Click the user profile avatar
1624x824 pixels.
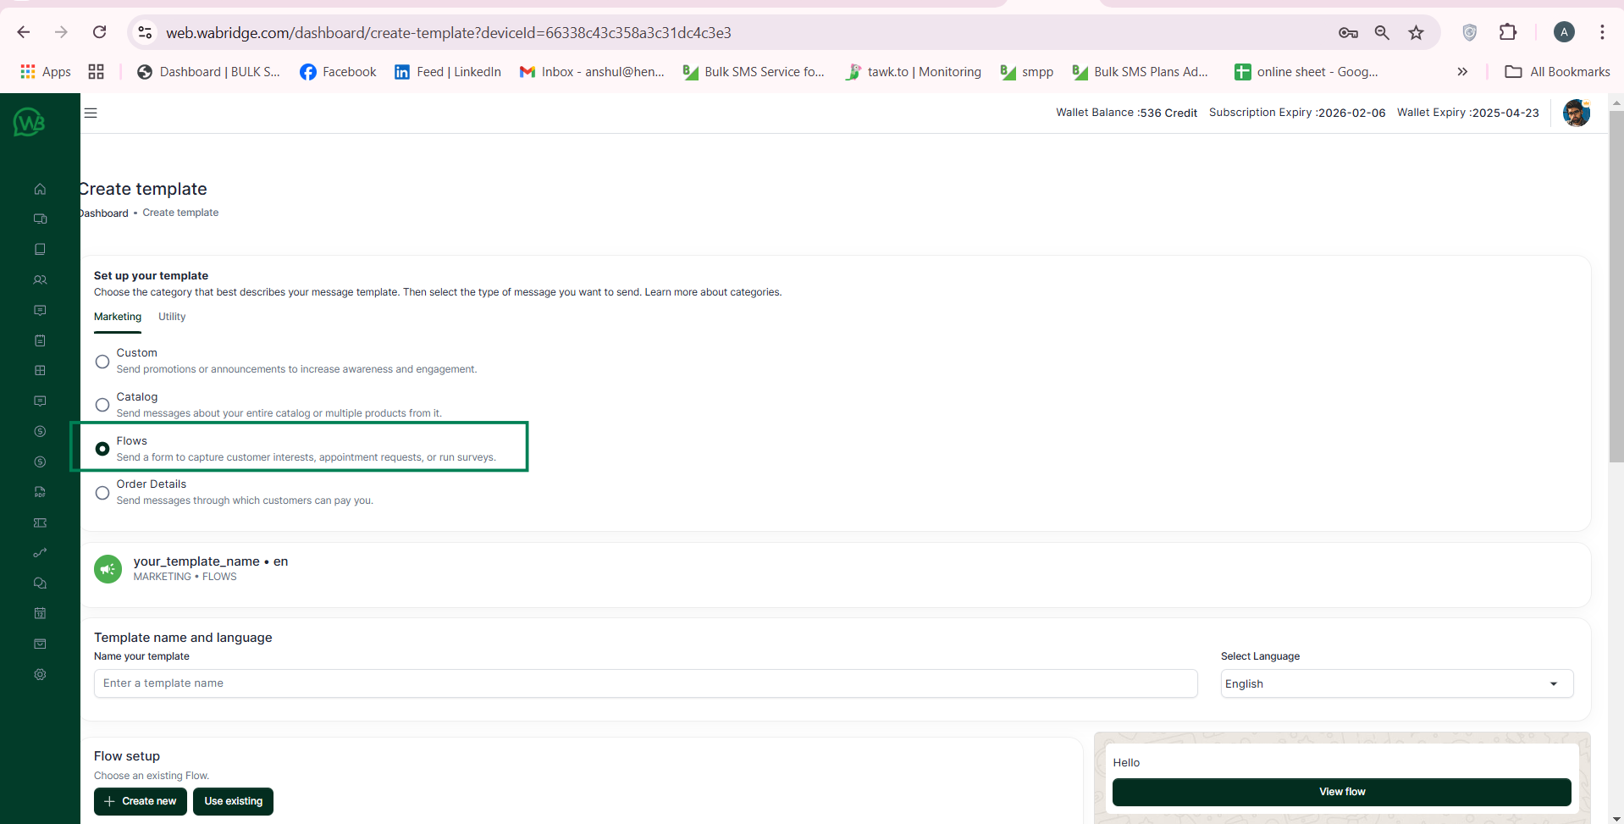[1576, 113]
